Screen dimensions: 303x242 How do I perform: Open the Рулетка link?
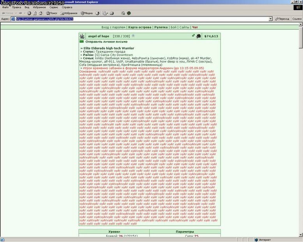(x=161, y=27)
